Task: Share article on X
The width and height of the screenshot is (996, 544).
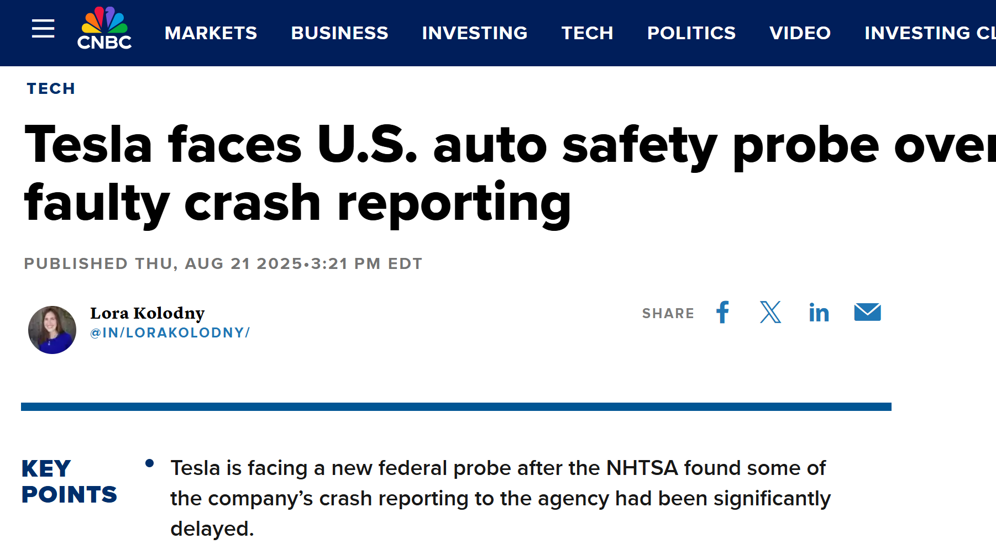Action: pos(770,313)
